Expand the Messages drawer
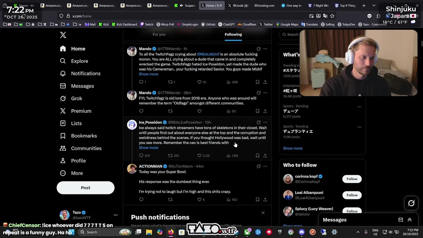 point(409,220)
